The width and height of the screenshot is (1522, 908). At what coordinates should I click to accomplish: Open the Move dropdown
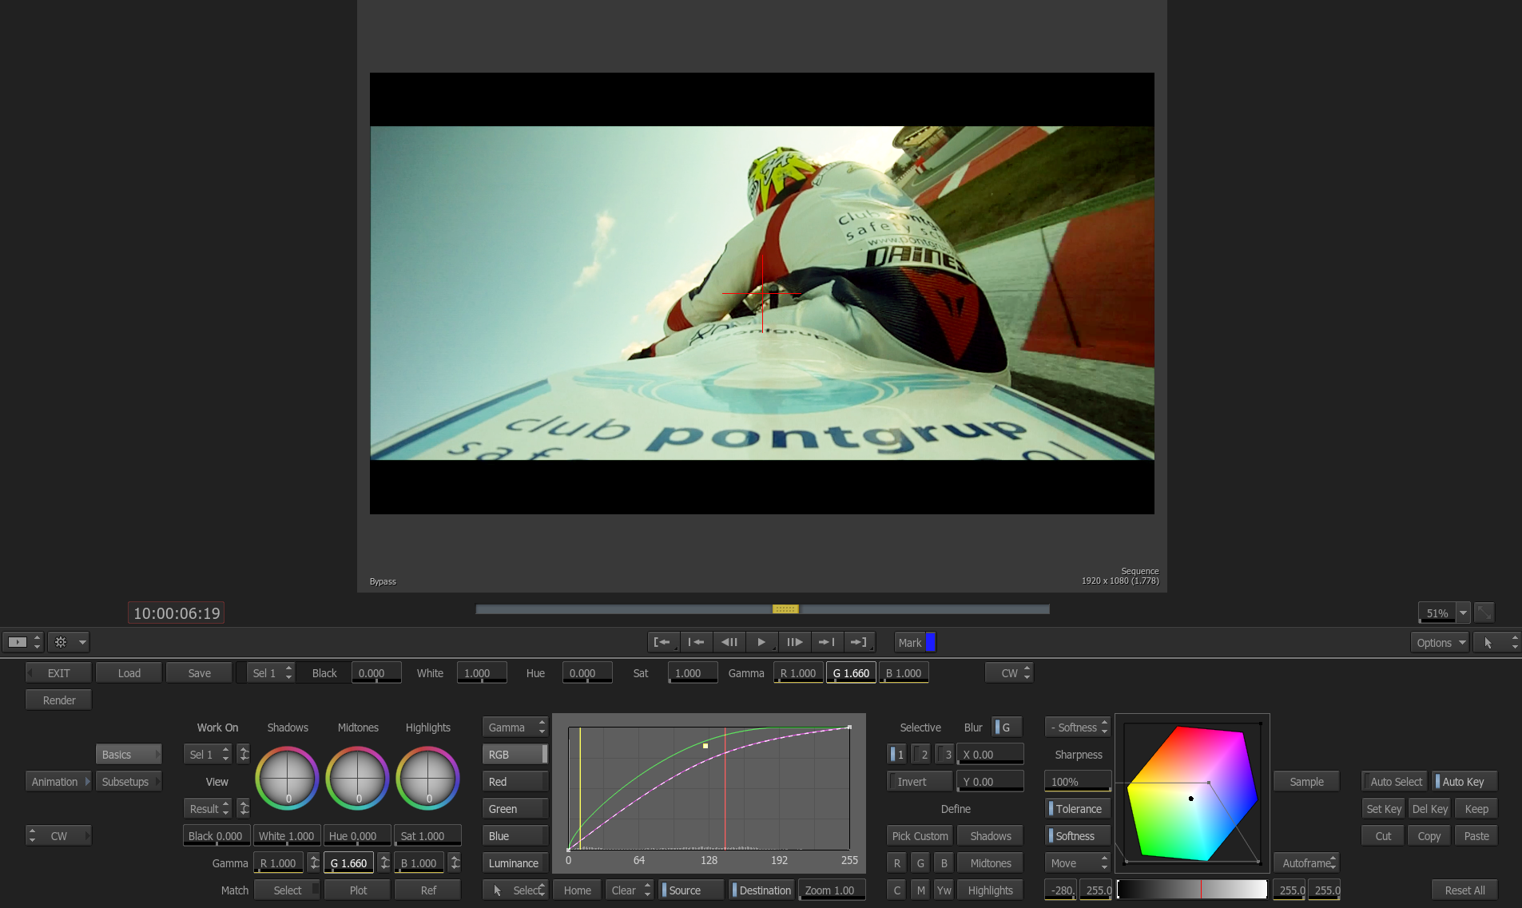coord(1078,863)
